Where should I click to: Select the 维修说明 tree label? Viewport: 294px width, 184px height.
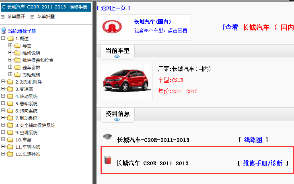click(x=31, y=53)
